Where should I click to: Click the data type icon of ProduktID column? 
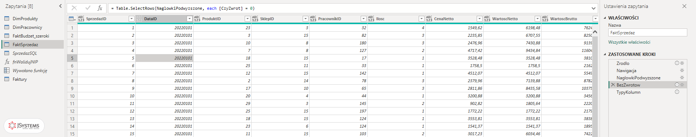coord(197,19)
